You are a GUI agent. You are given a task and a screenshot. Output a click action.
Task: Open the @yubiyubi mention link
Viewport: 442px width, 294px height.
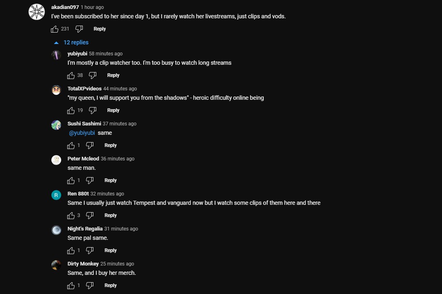[x=82, y=133]
